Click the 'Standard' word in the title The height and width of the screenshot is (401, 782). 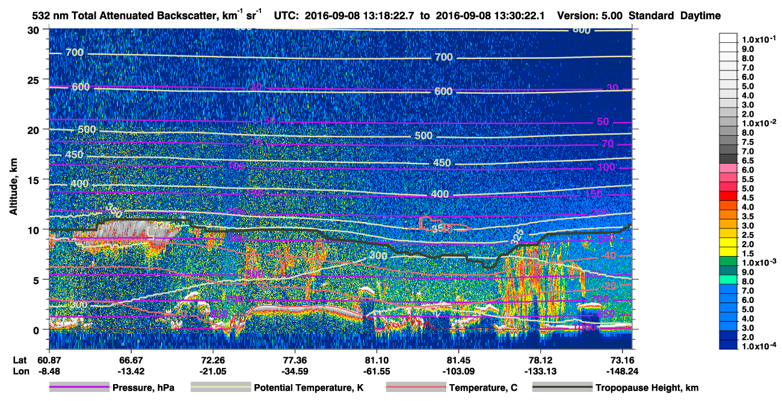pyautogui.click(x=652, y=16)
